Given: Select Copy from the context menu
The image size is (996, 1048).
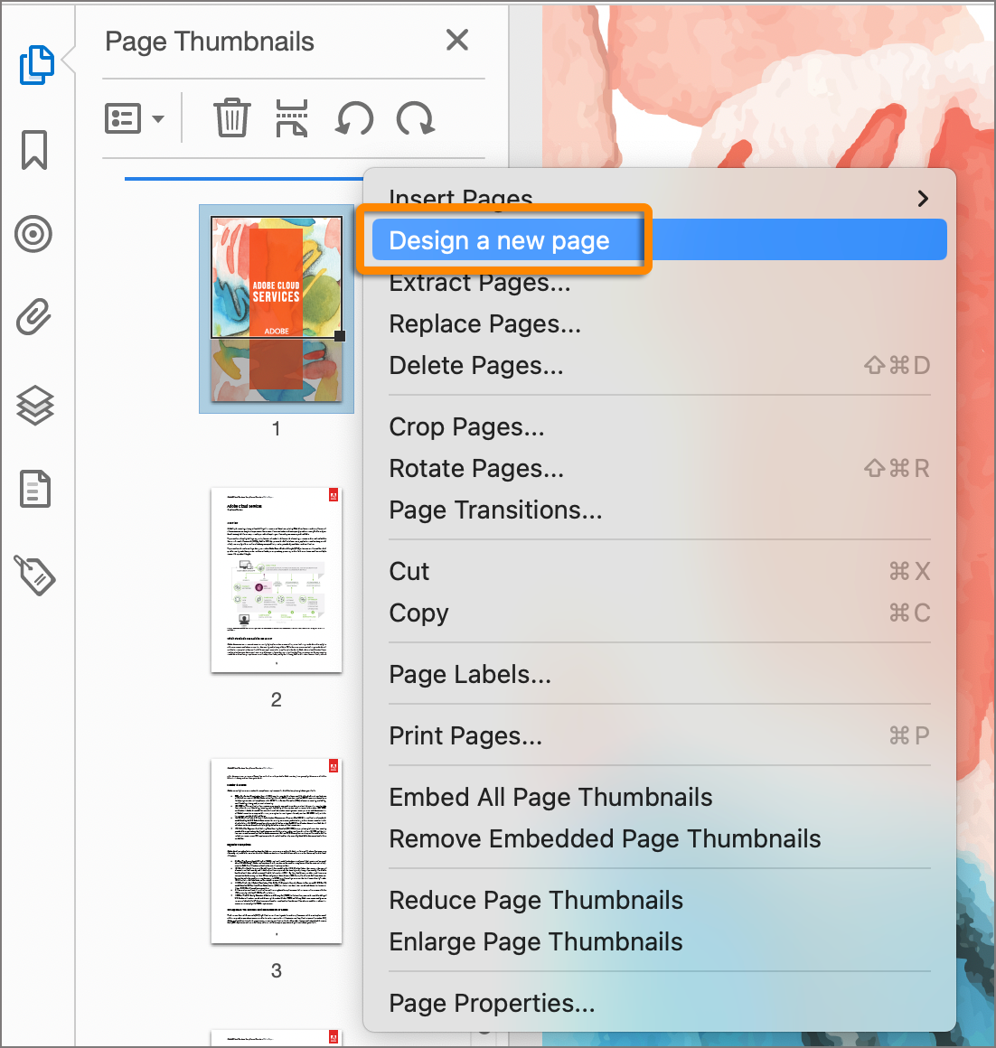Looking at the screenshot, I should pyautogui.click(x=659, y=613).
